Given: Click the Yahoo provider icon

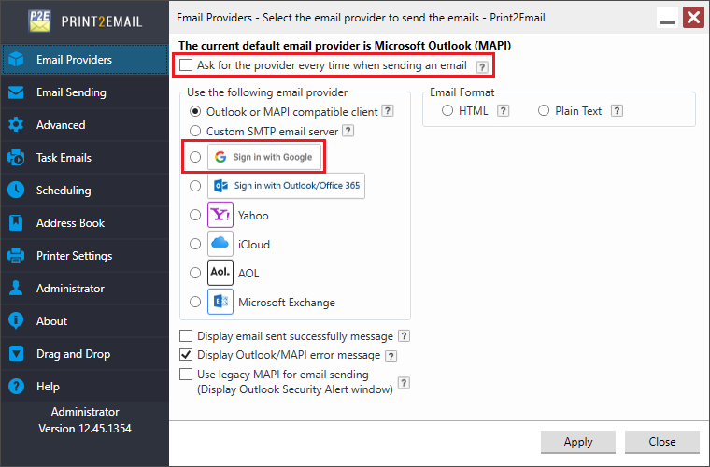Looking at the screenshot, I should point(220,216).
